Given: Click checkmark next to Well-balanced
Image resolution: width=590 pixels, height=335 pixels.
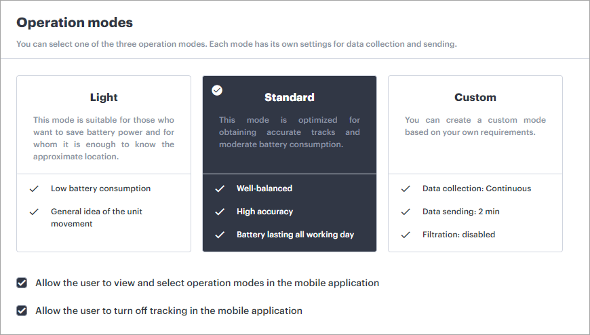Looking at the screenshot, I should [220, 189].
